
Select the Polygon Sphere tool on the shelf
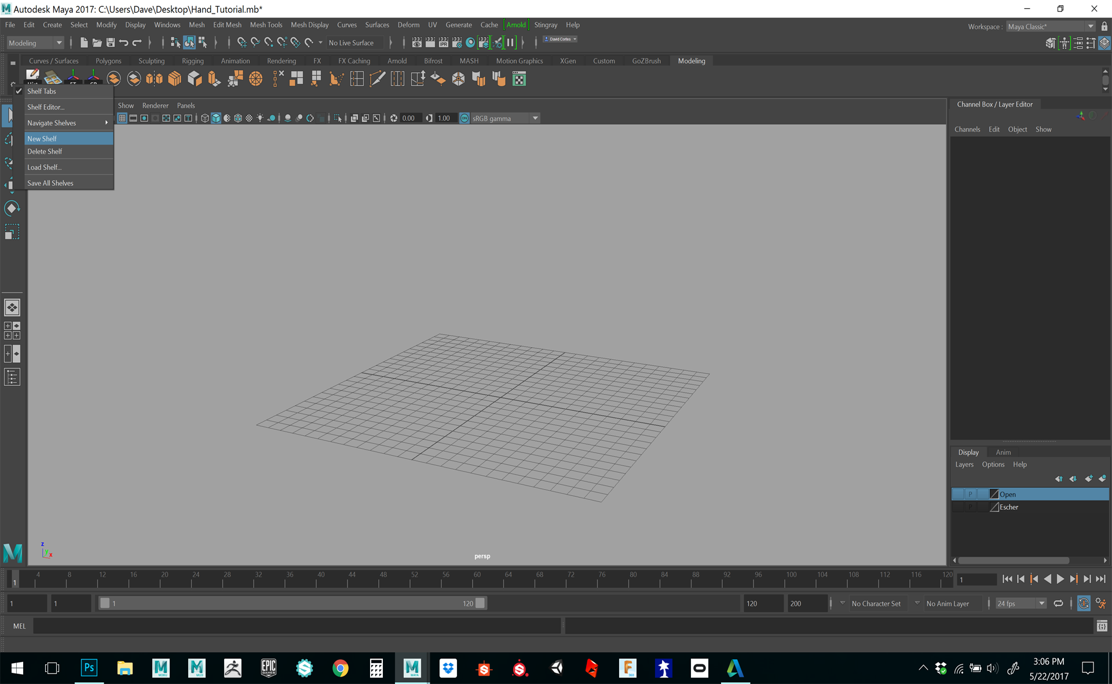(x=255, y=79)
